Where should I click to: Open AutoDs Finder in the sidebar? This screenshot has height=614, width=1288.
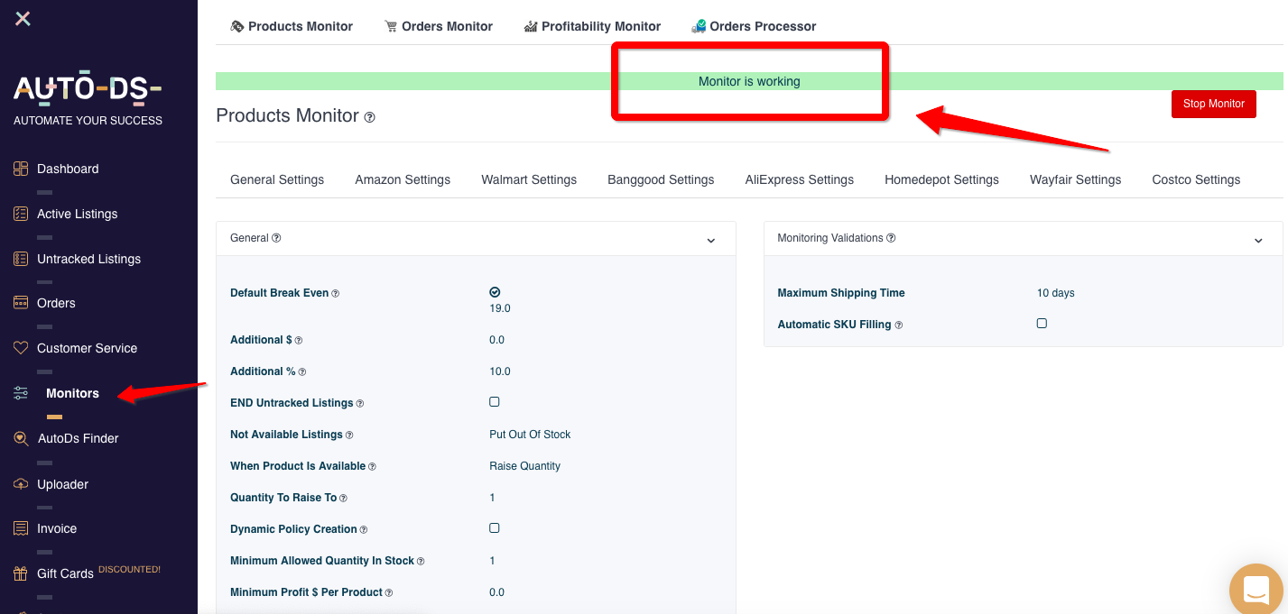[x=79, y=438]
